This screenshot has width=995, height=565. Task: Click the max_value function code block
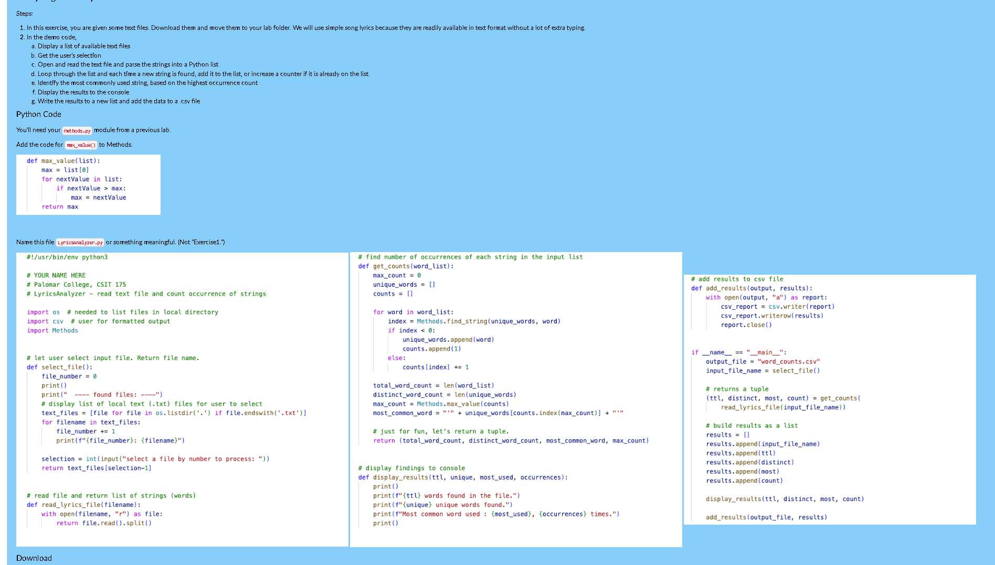[88, 184]
